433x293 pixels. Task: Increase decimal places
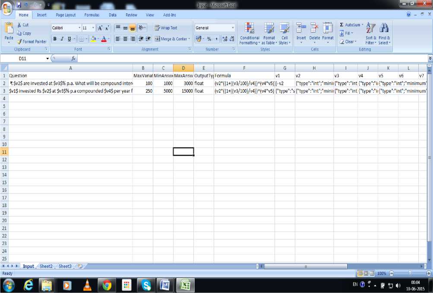[225, 39]
